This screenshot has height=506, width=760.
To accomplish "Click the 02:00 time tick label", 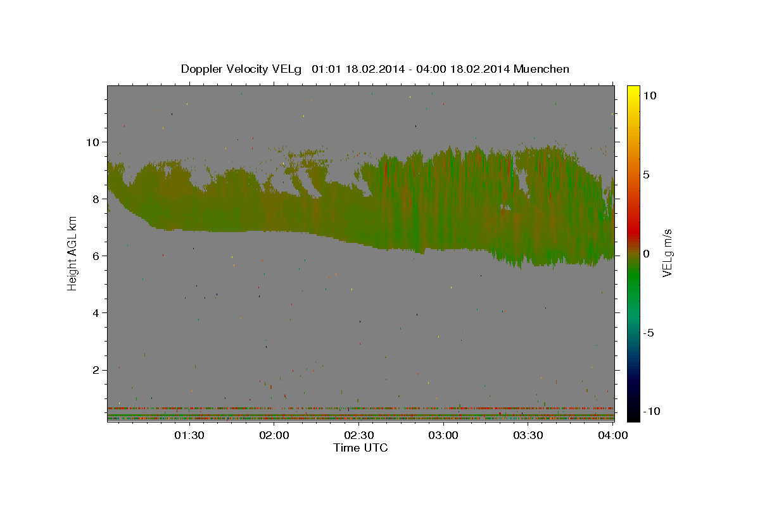I will (x=274, y=435).
